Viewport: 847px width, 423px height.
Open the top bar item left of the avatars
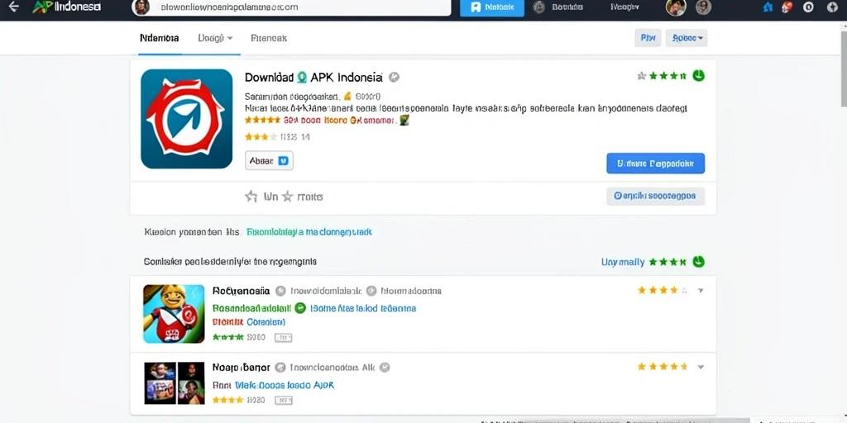click(624, 7)
